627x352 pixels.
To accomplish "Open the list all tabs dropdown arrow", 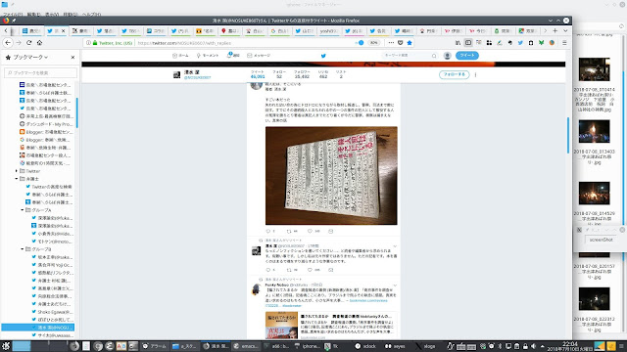I will point(565,30).
